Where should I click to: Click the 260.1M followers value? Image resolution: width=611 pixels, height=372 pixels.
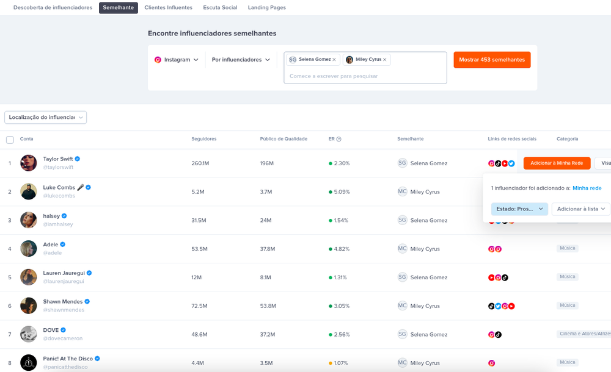pyautogui.click(x=200, y=163)
